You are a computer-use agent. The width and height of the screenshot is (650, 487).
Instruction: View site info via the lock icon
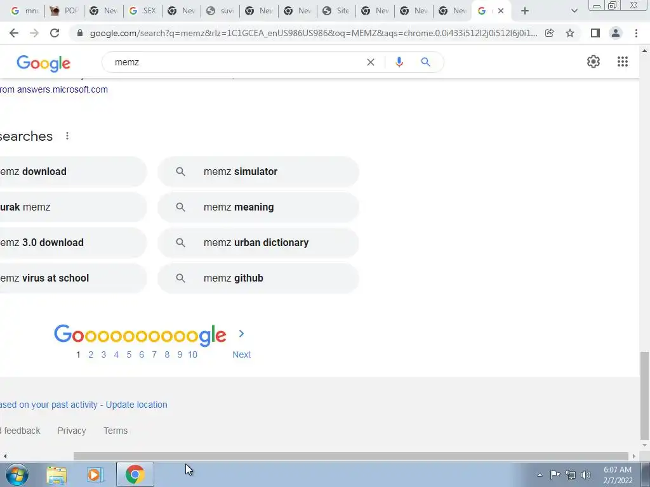pyautogui.click(x=80, y=33)
